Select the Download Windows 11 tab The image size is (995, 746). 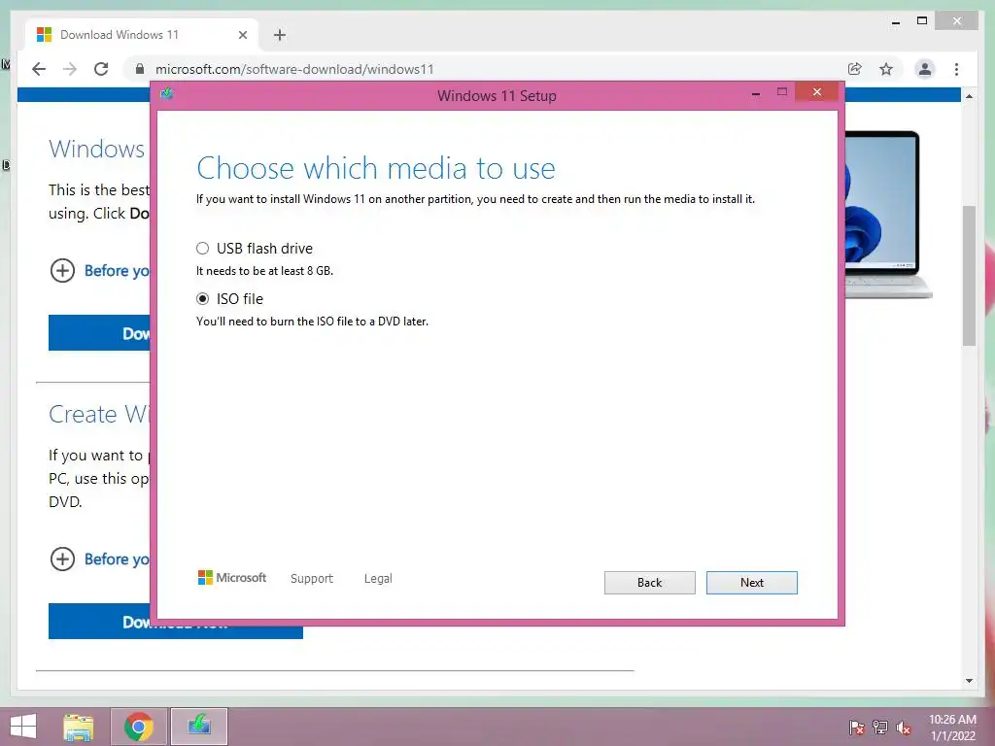click(x=143, y=35)
